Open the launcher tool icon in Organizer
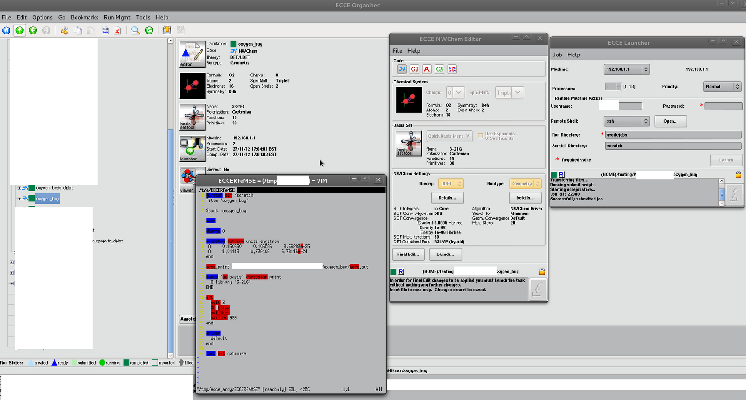This screenshot has width=746, height=400. 192,149
